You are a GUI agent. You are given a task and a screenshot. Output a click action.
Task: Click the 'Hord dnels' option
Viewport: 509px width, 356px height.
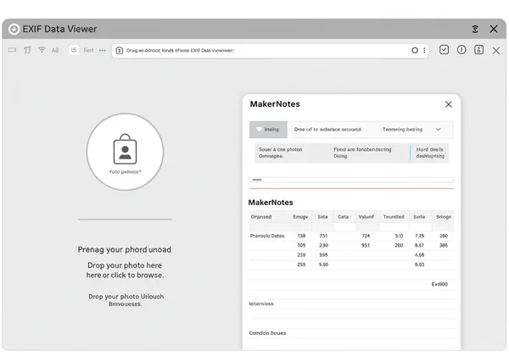coord(430,153)
